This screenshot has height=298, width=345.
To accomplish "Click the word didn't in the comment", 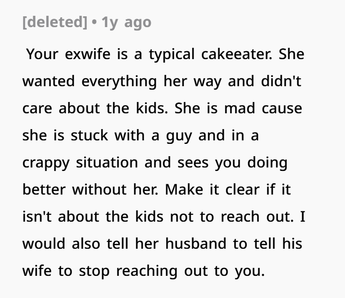I will click(x=281, y=81).
